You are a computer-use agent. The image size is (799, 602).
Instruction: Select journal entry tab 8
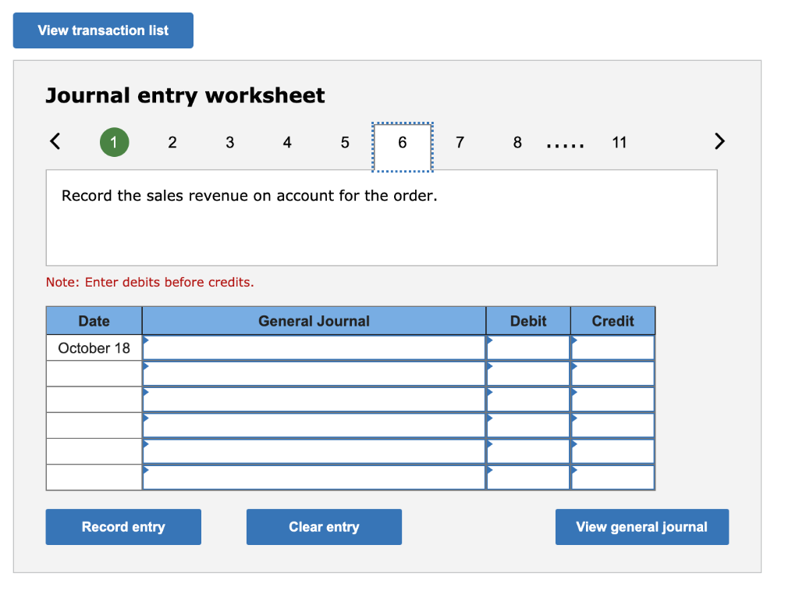[517, 142]
